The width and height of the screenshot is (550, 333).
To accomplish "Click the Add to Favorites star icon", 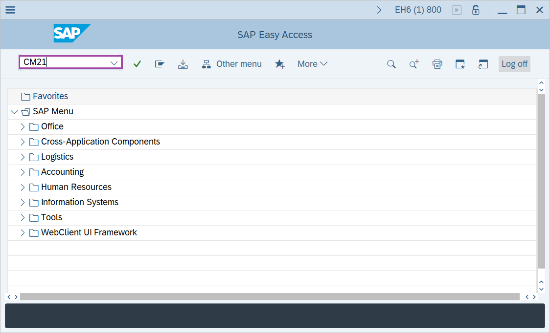I will click(x=280, y=64).
